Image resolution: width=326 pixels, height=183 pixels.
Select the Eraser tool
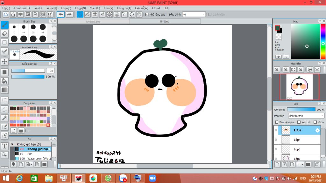coord(4,33)
